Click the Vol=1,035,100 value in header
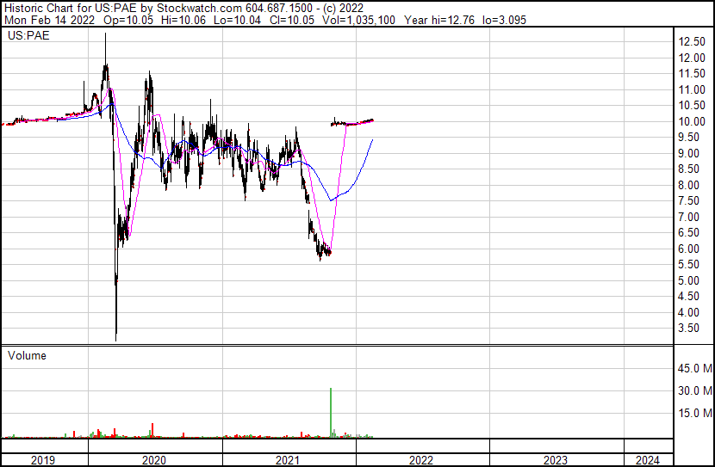715x467 pixels. [358, 20]
